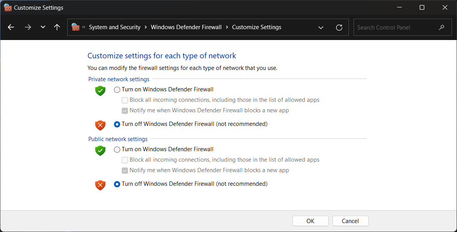457x232 pixels.
Task: Discard changes with Cancel button
Action: coord(350,221)
